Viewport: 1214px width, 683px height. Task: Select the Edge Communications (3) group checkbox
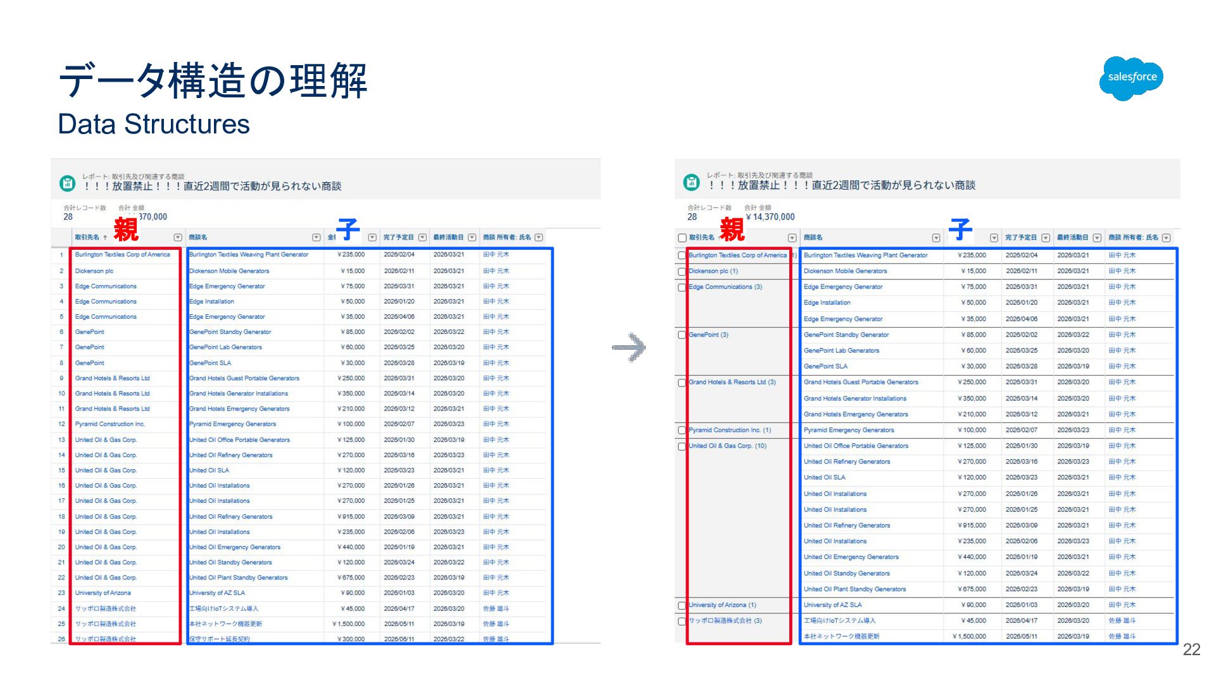(x=682, y=288)
